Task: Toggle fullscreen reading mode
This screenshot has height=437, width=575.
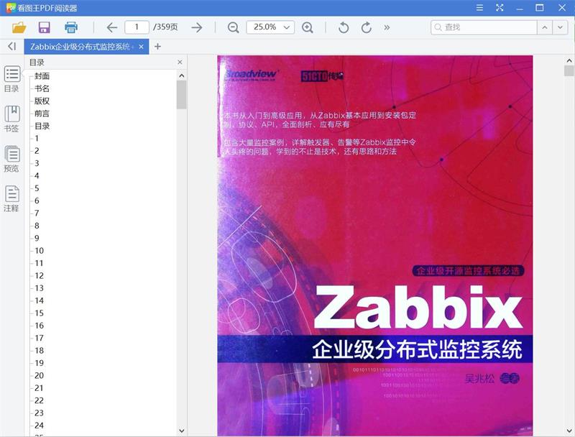Action: click(499, 9)
